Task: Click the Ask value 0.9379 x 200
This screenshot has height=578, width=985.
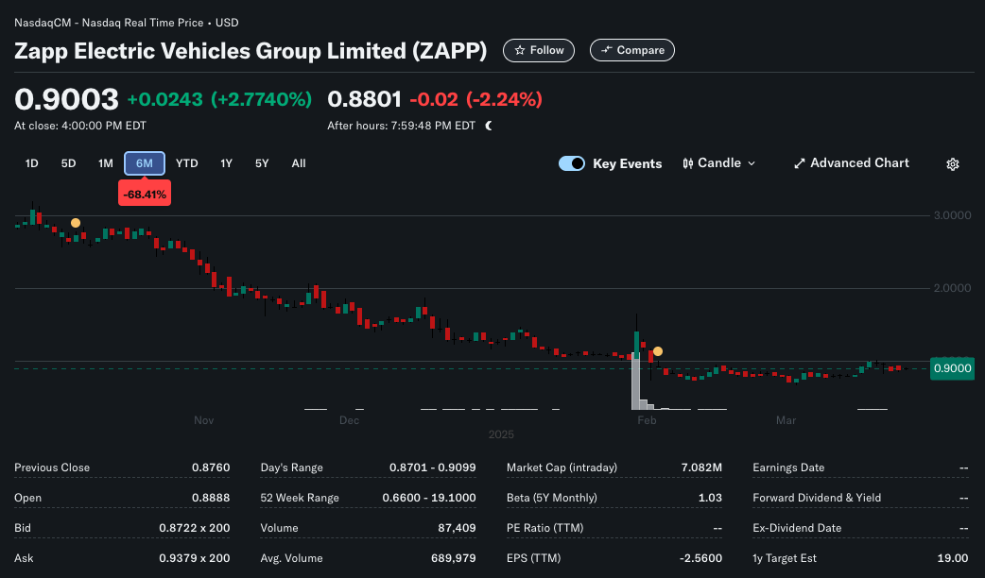Action: tap(194, 558)
